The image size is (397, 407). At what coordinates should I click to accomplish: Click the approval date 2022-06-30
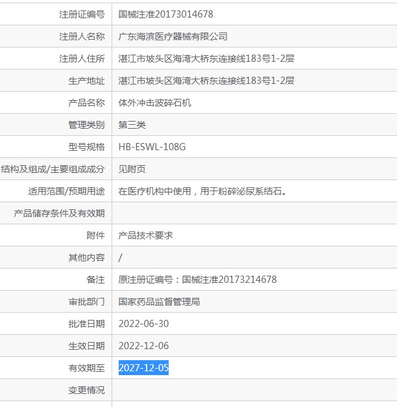pyautogui.click(x=143, y=324)
